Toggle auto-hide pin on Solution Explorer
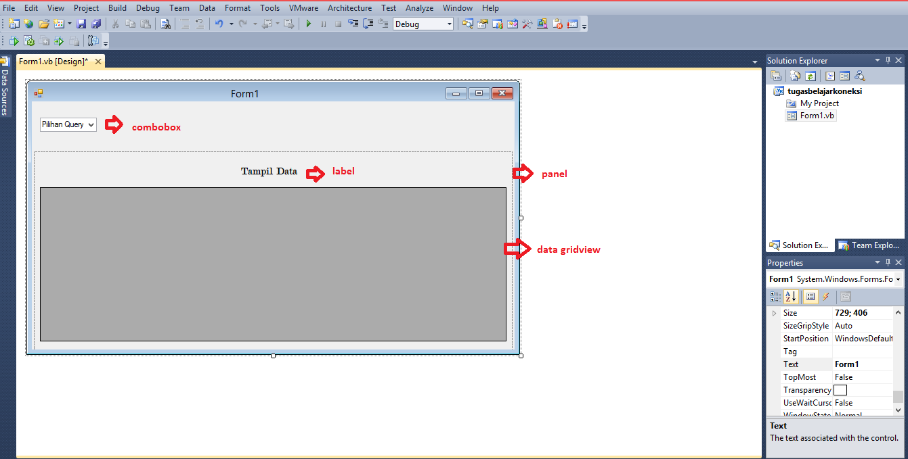The width and height of the screenshot is (908, 459). [x=888, y=60]
